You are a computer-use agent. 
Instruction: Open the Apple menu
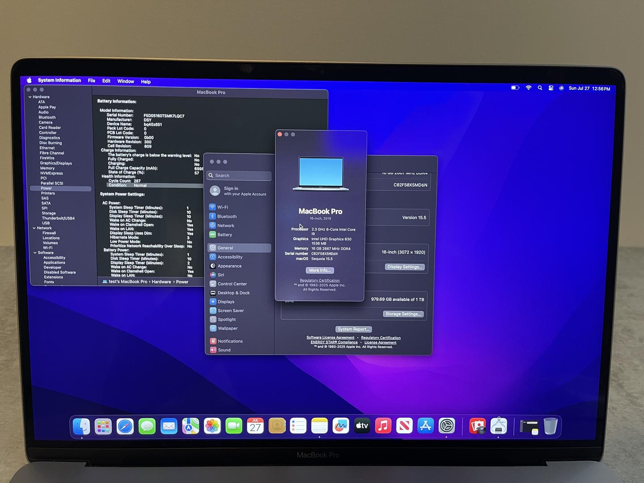pyautogui.click(x=29, y=80)
